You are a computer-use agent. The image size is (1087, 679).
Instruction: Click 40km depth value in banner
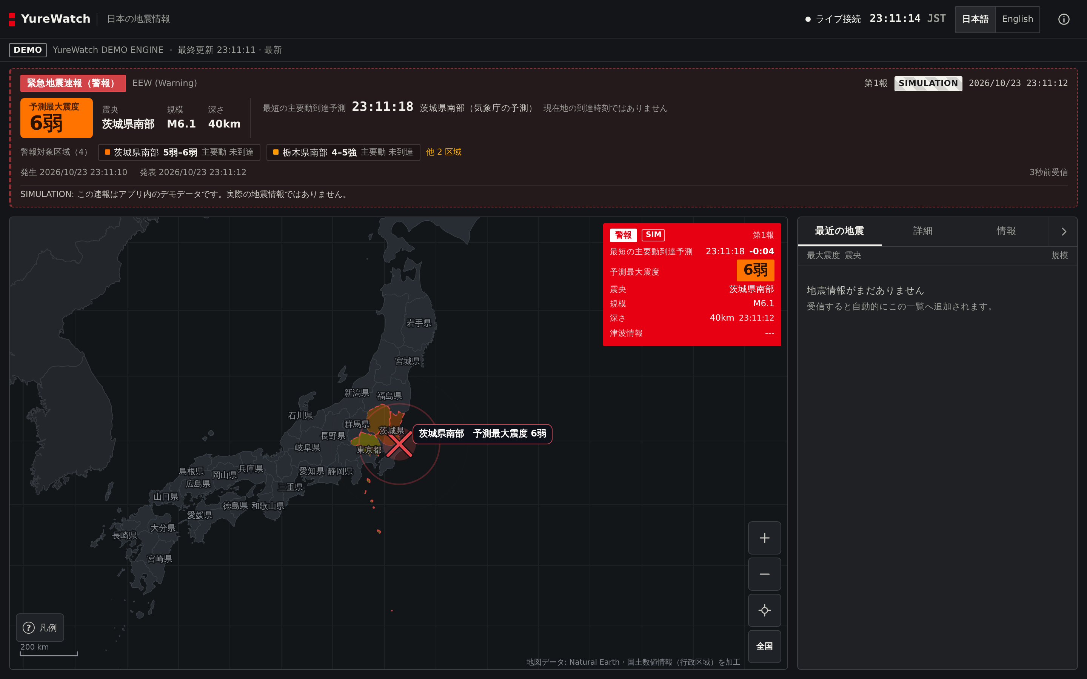pos(224,124)
